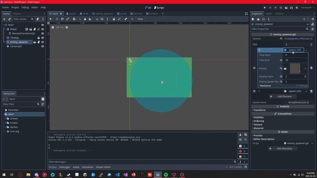
Task: Instantiate child scene link icon
Action: pos(9,19)
